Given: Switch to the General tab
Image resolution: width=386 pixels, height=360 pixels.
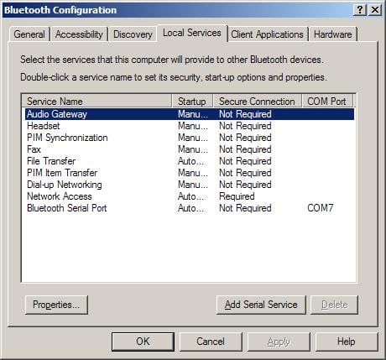Looking at the screenshot, I should tap(29, 34).
